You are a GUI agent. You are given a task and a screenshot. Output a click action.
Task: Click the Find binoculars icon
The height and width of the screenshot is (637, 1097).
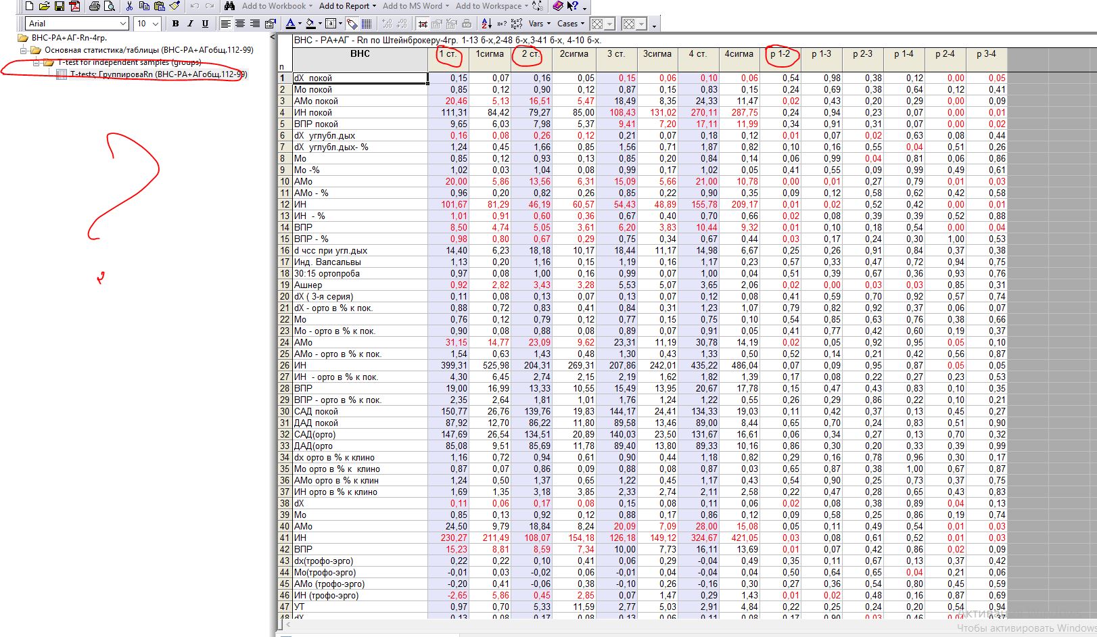[229, 6]
